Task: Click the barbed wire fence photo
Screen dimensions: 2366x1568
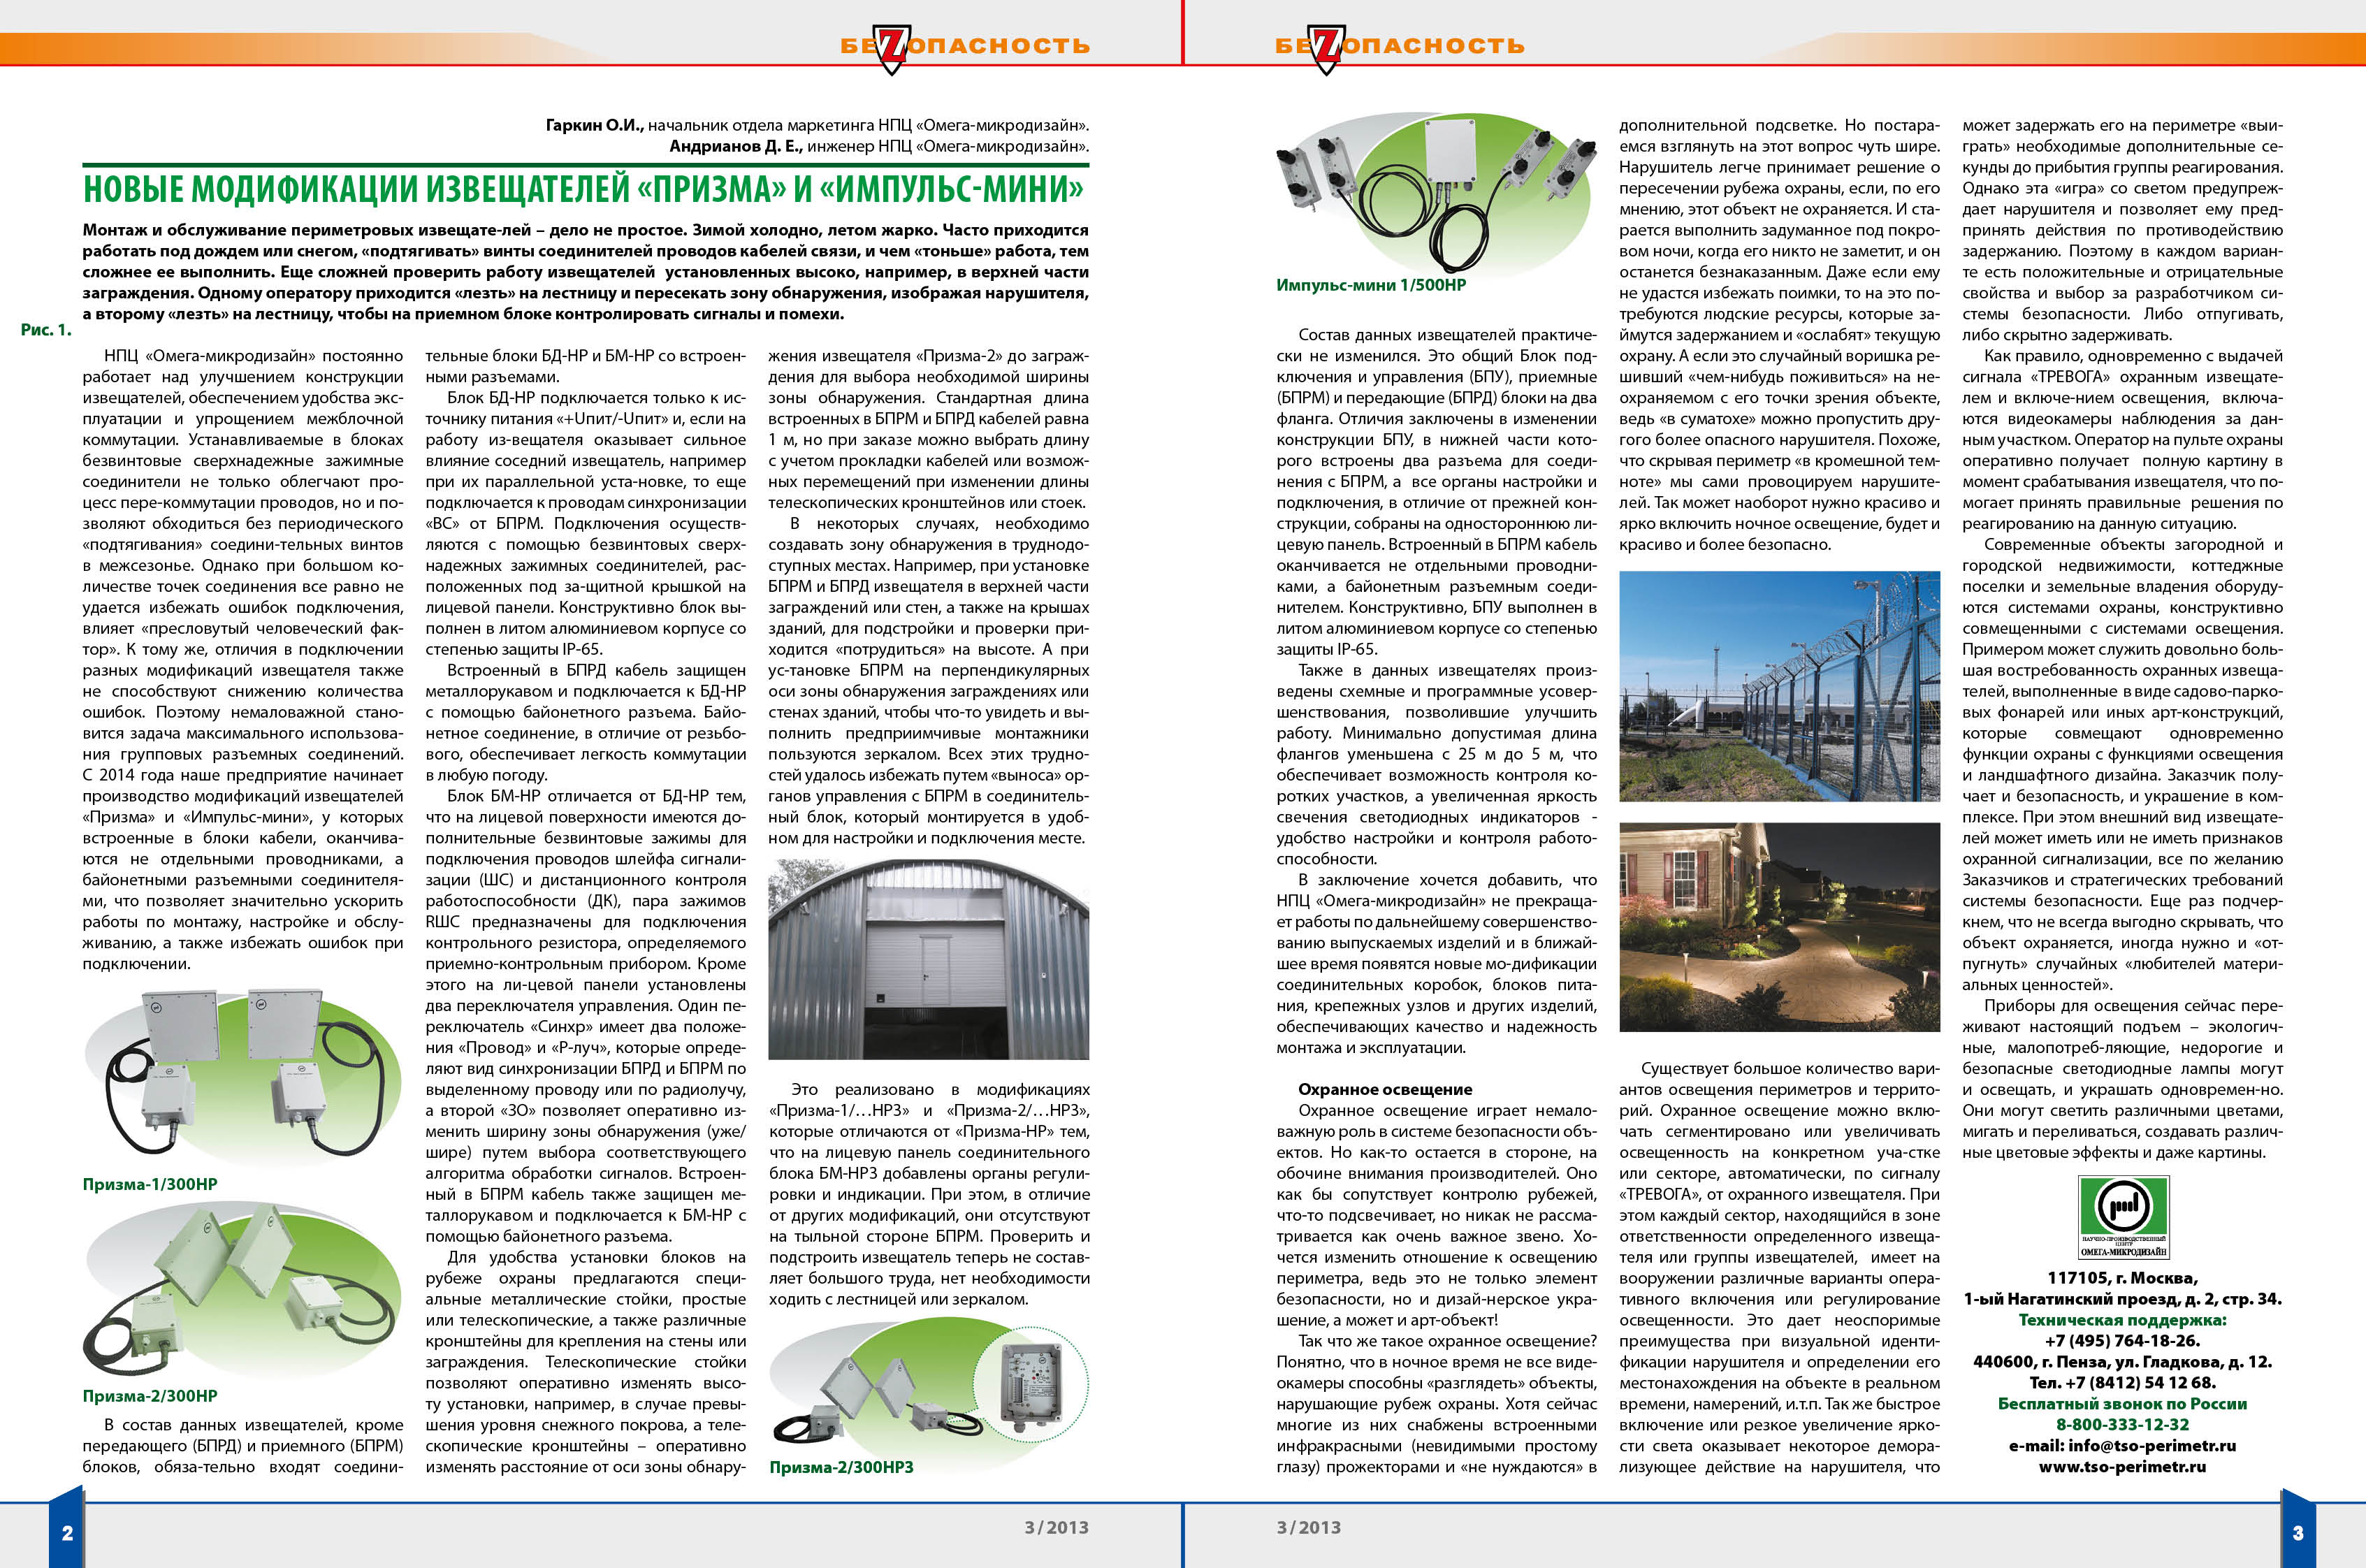Action: [1779, 686]
